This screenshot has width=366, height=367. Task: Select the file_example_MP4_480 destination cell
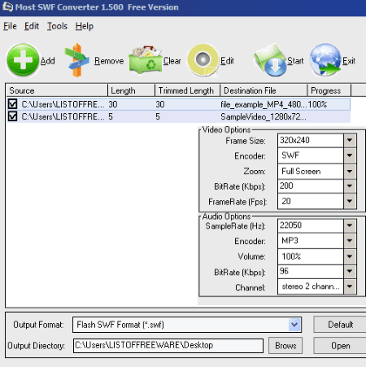coord(264,104)
